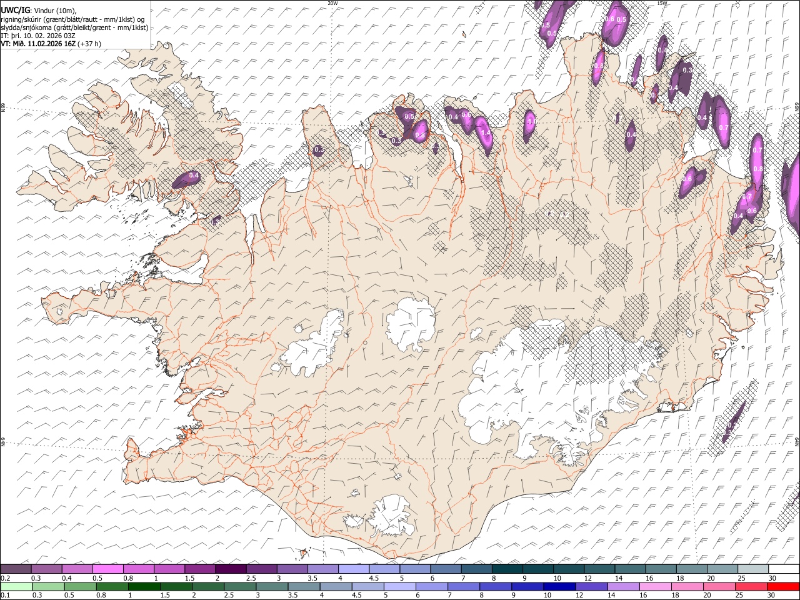Pick the white swatch at 30 in the upper legend
The width and height of the screenshot is (800, 600).
click(784, 569)
